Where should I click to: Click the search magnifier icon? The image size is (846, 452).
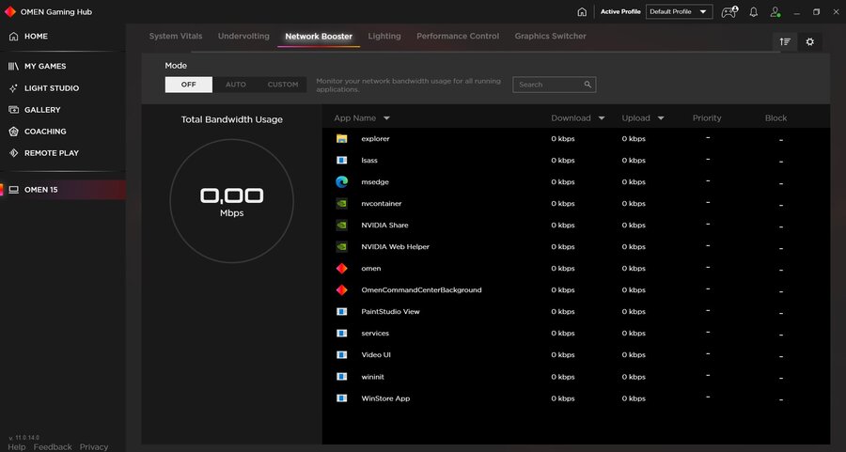[x=587, y=85]
